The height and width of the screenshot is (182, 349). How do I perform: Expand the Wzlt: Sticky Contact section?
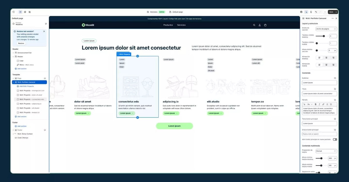pyautogui.click(x=13, y=134)
